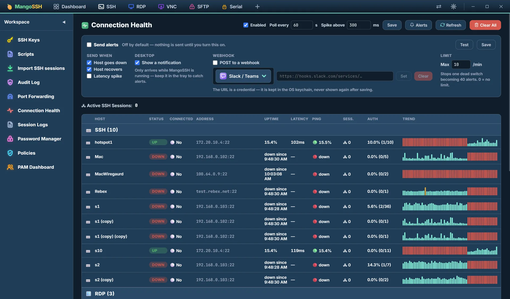Click the webhook Clear button
The image size is (510, 299).
click(x=423, y=76)
